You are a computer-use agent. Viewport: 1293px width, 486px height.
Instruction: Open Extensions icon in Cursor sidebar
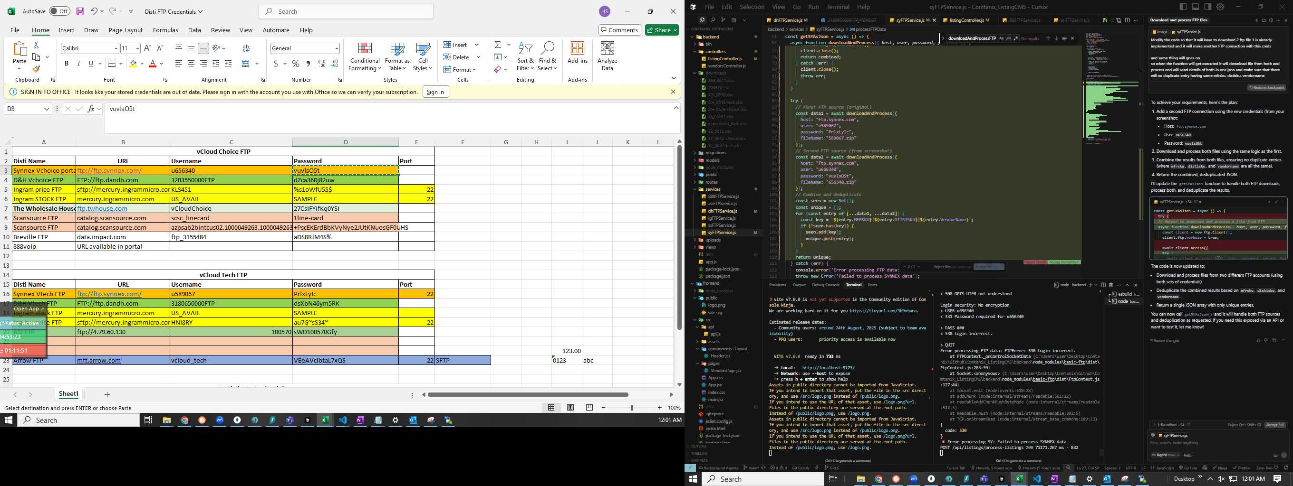(x=733, y=20)
